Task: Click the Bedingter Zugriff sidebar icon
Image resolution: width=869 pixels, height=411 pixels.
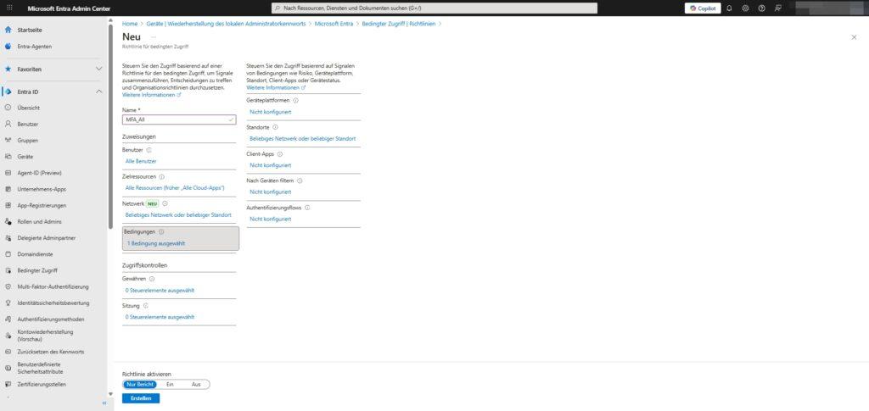Action: 8,270
